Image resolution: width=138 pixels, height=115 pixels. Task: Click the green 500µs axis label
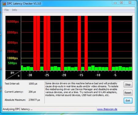13,63
